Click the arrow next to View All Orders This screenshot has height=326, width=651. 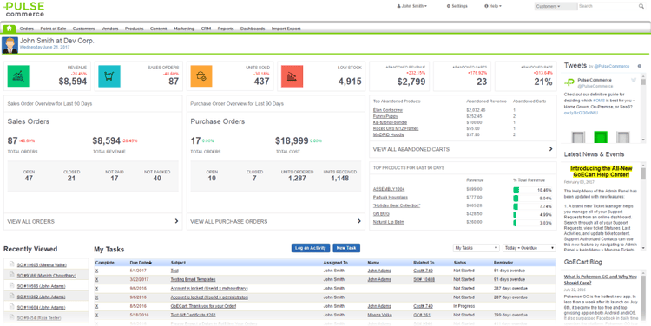pos(176,221)
